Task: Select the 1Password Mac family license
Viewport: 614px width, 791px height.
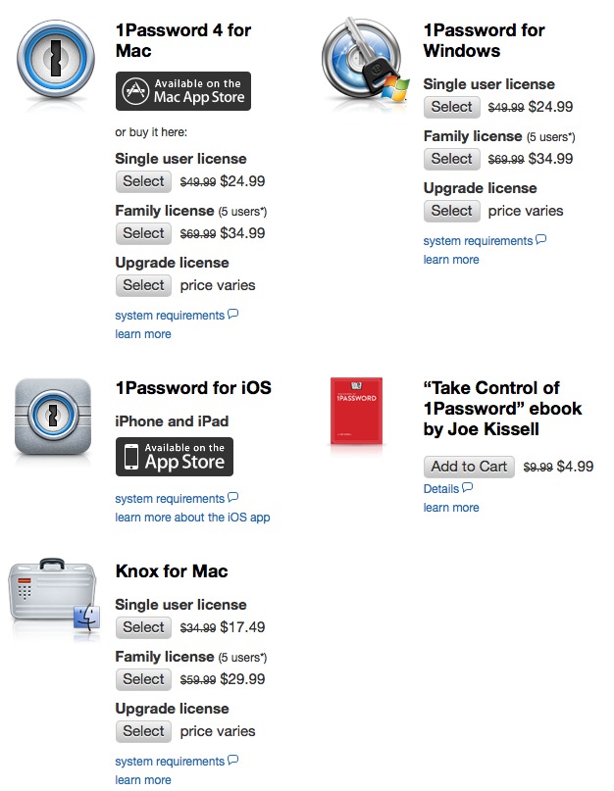Action: [x=143, y=233]
